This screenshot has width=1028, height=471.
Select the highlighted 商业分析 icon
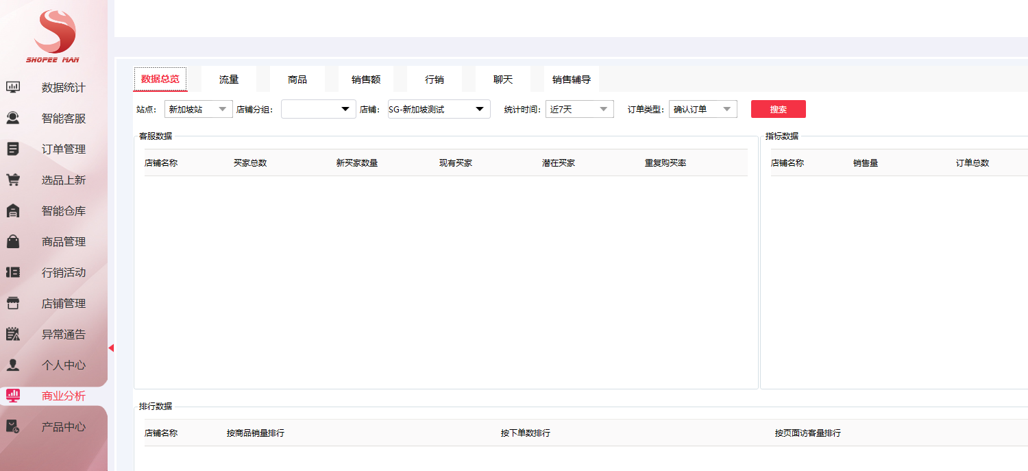(x=14, y=396)
